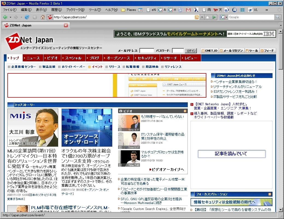Play the マルチコアプロセッサ video thumbnail
The width and height of the screenshot is (284, 219).
129,158
